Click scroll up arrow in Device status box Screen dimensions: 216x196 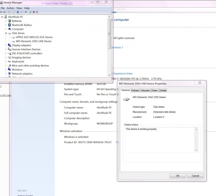[197, 129]
